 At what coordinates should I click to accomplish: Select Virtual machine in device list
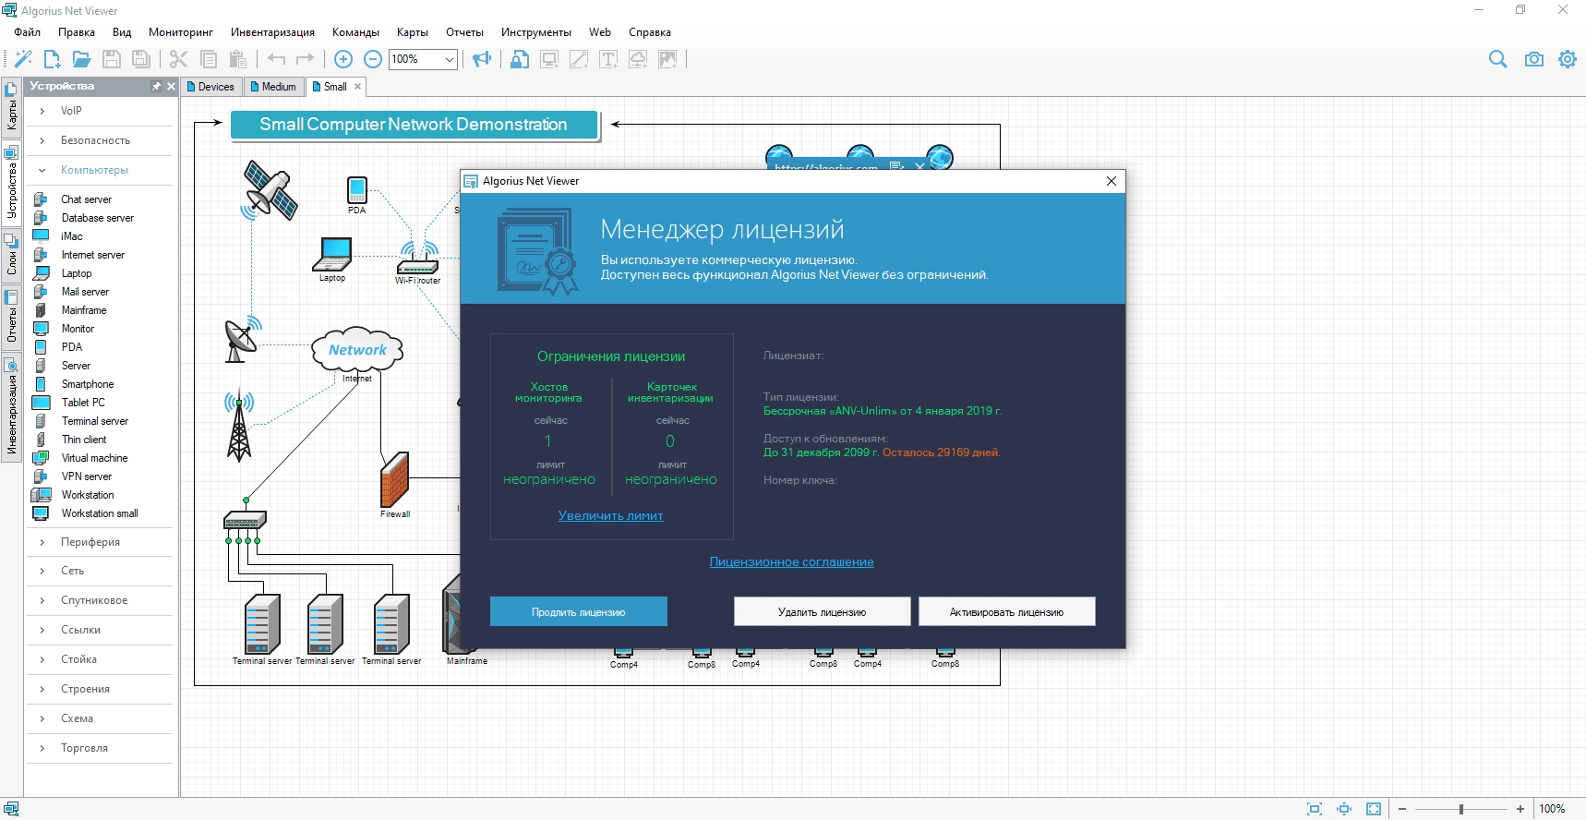95,458
